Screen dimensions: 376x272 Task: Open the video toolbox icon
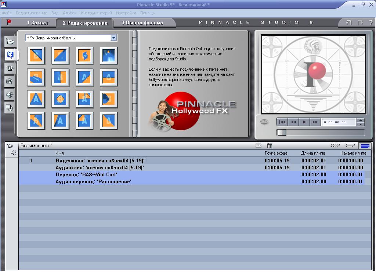click(10, 146)
